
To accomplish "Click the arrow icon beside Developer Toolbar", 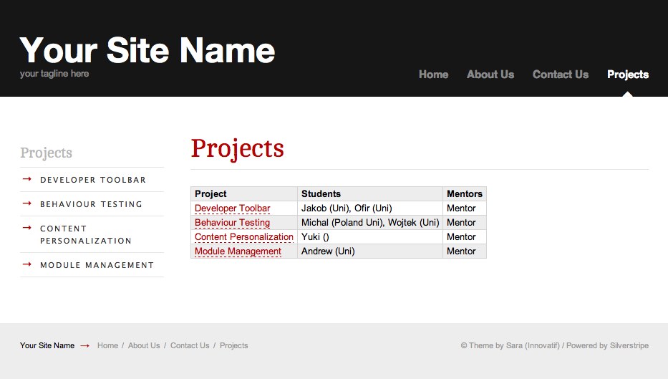I will tap(27, 179).
